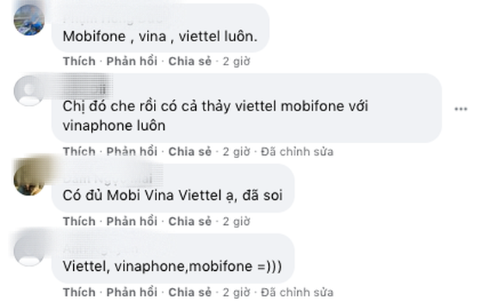Screen dimensions: 482x302
Task: Click Thích under the 'Chị đó che rồi' comment
Action: coord(79,152)
